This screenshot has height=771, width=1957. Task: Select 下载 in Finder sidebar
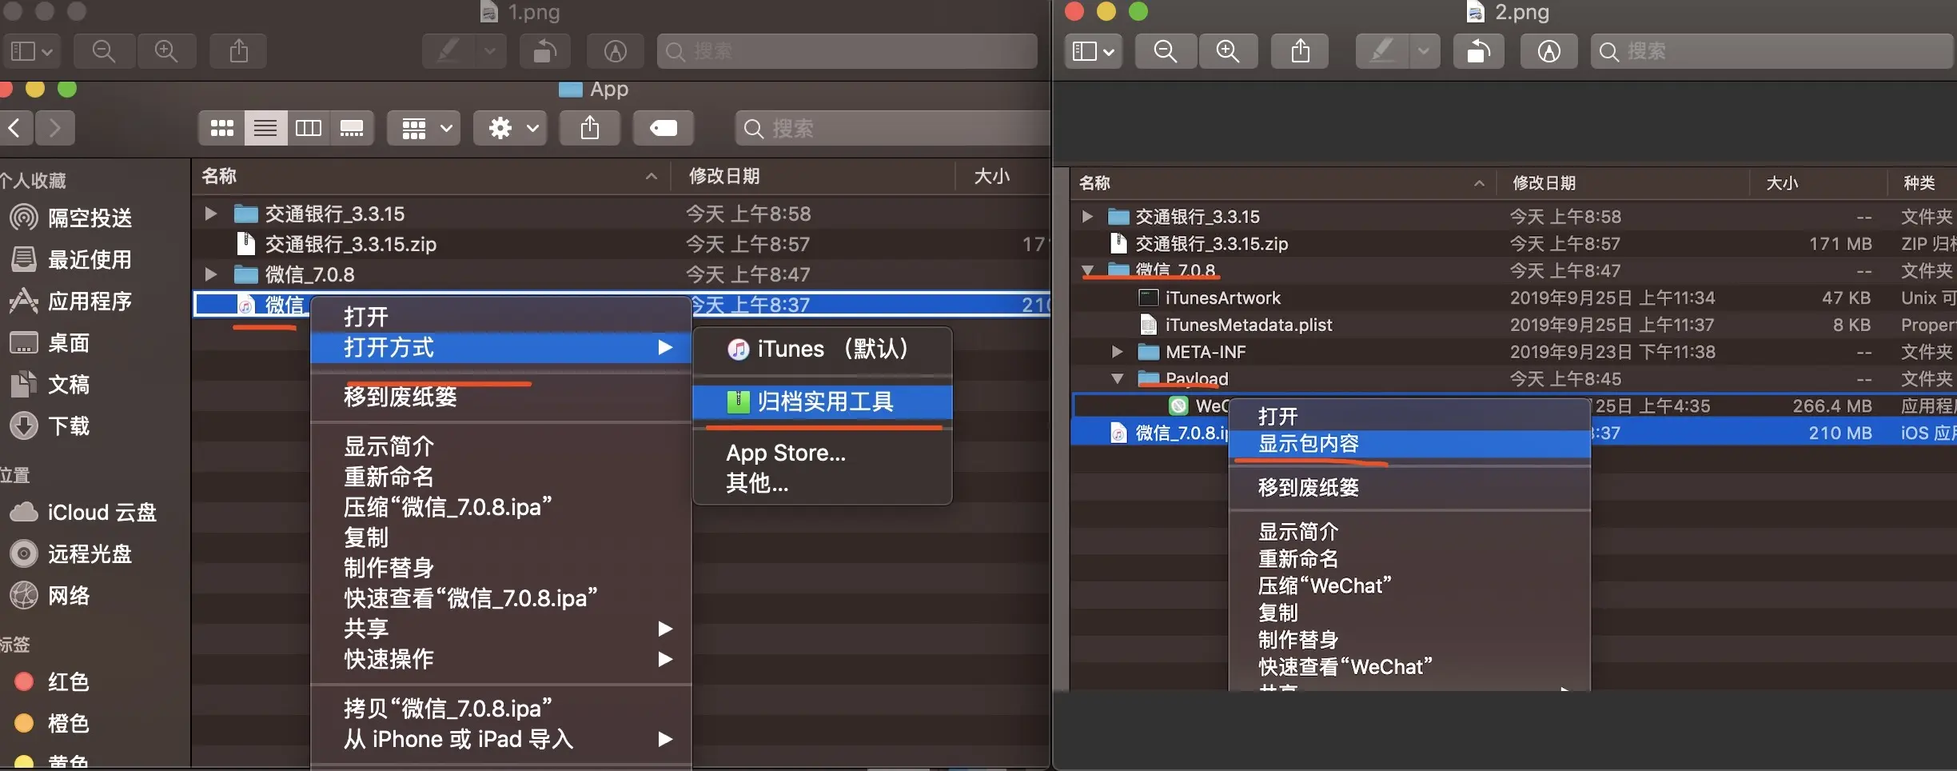(x=50, y=425)
